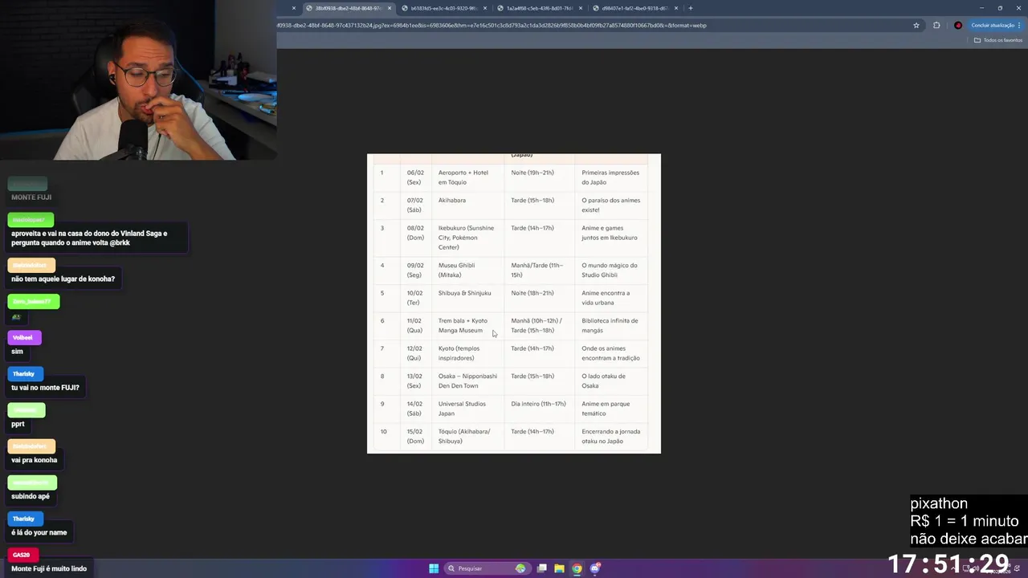Close the 1a2a4f88 tab
Image resolution: width=1028 pixels, height=578 pixels.
[x=580, y=8]
